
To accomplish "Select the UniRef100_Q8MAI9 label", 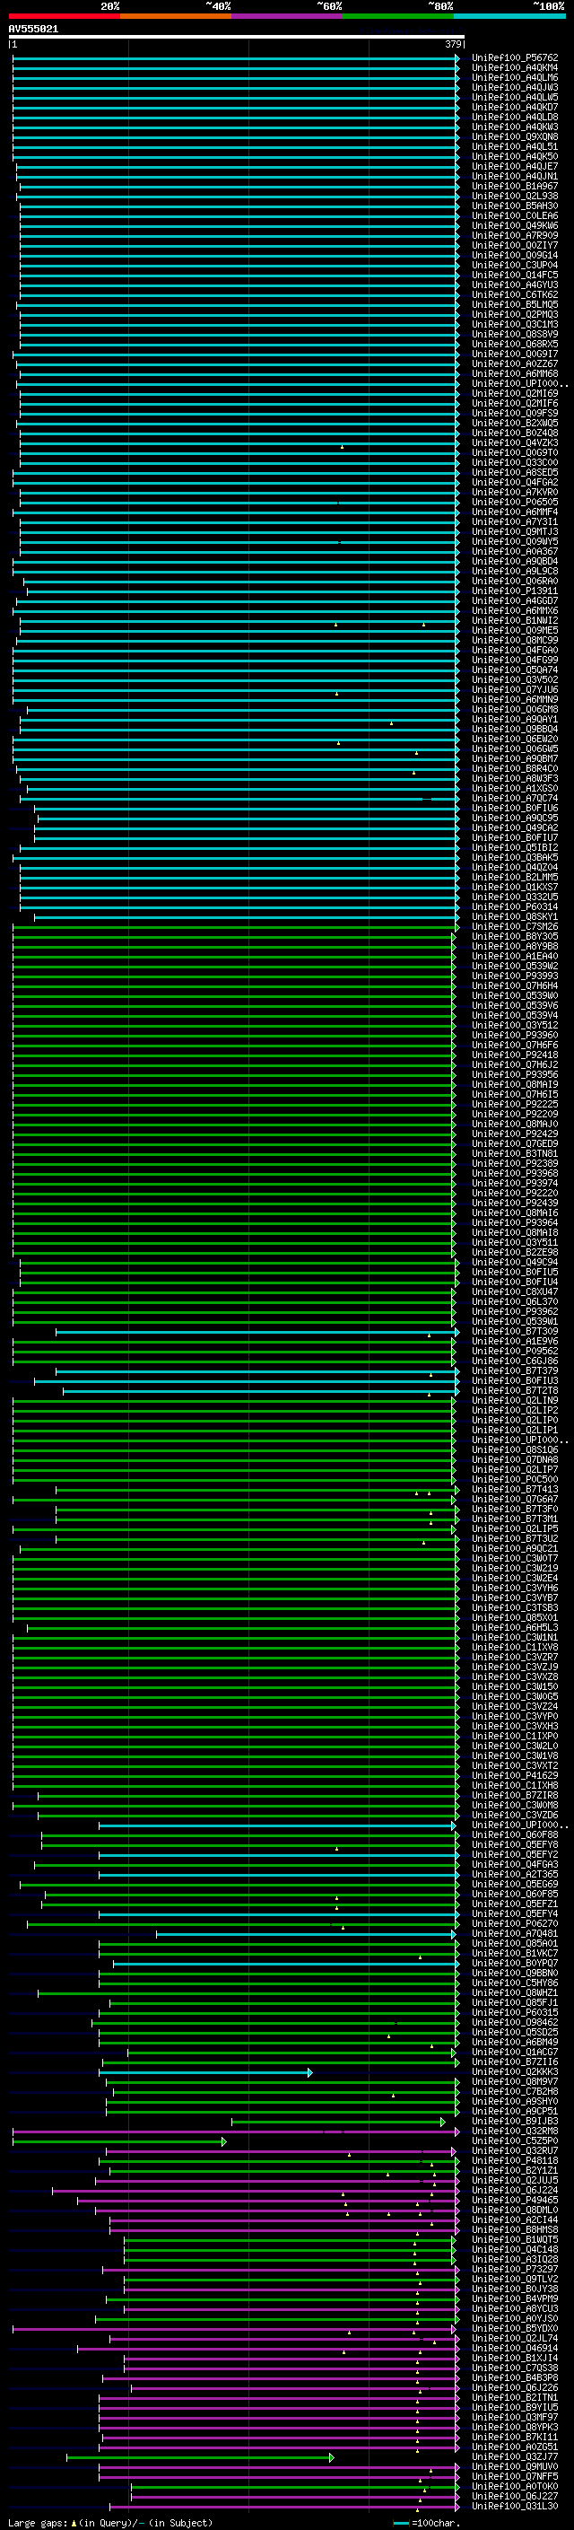I will point(515,1084).
